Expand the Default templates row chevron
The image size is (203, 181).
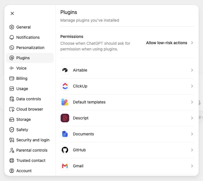click(x=192, y=102)
